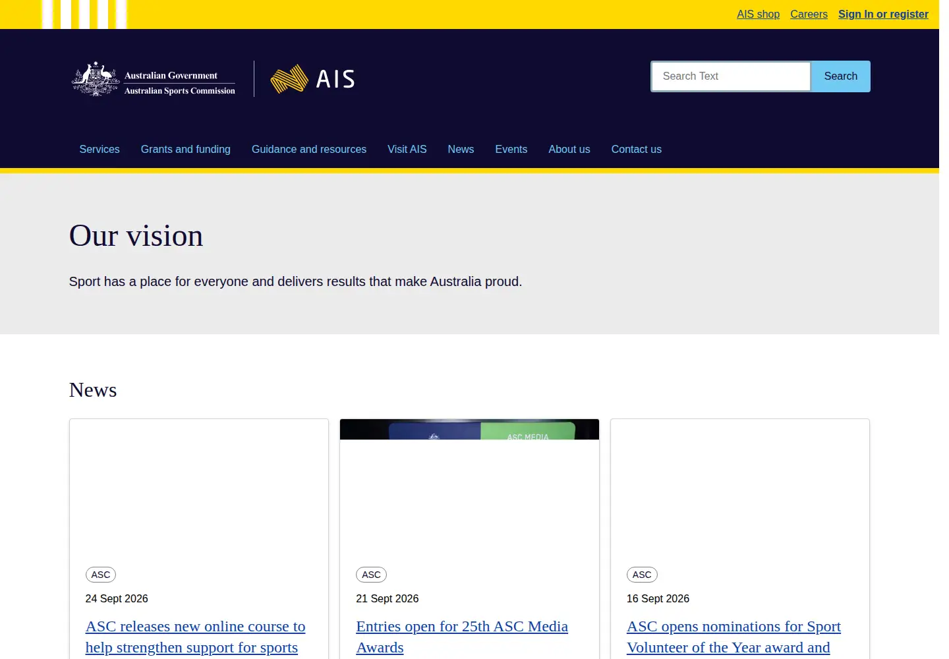Click the vision statement 'Sport has a place for everyone'

coord(295,282)
